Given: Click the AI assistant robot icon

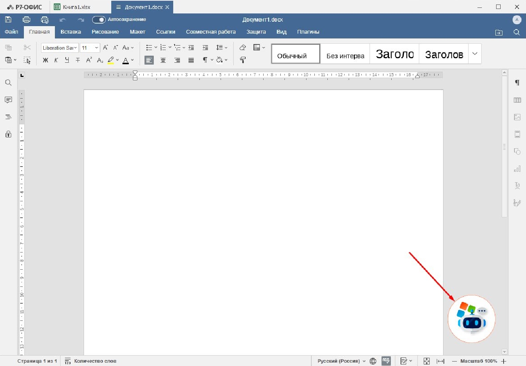Looking at the screenshot, I should pos(471,319).
